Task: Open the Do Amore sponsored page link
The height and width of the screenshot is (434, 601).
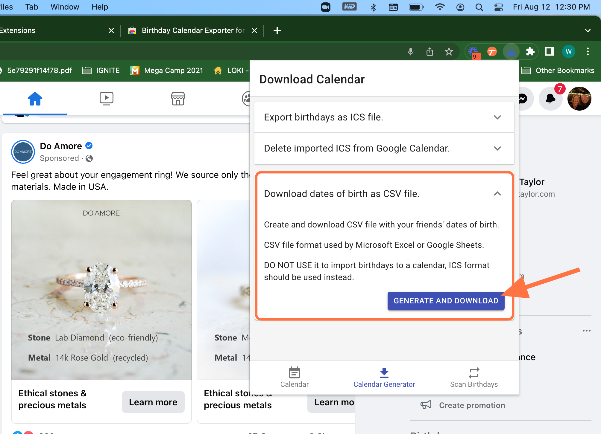Action: tap(61, 146)
